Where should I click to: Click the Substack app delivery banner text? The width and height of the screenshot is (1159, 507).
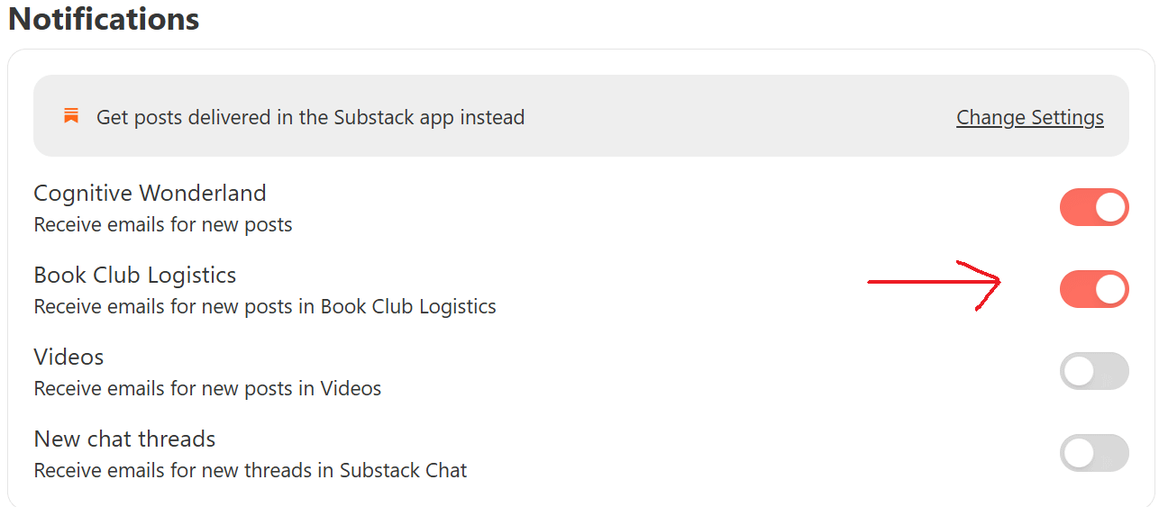(310, 117)
